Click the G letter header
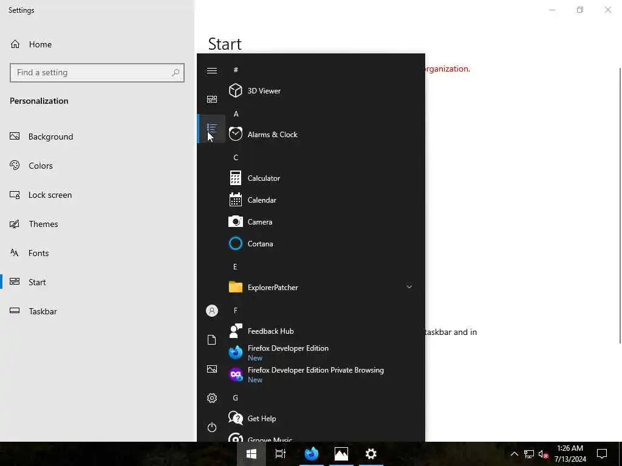 coord(236,398)
